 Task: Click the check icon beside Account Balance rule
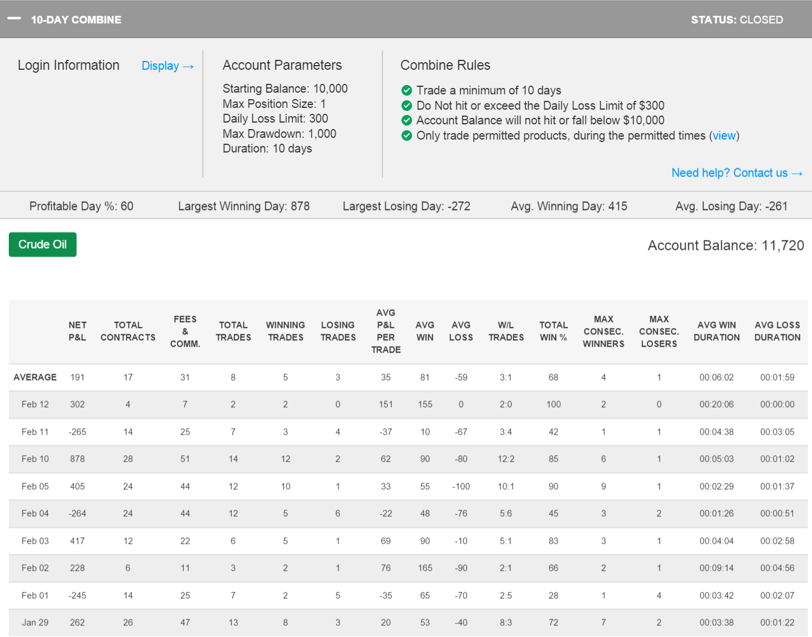[x=407, y=120]
